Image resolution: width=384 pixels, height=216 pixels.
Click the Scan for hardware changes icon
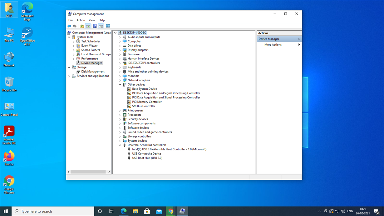click(x=108, y=26)
